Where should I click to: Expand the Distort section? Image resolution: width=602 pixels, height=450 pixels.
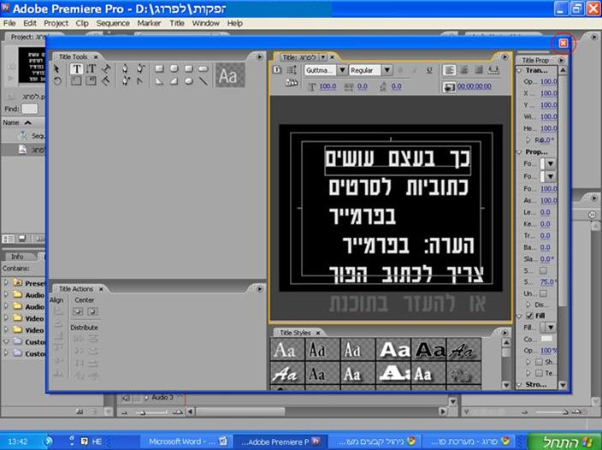click(x=528, y=305)
